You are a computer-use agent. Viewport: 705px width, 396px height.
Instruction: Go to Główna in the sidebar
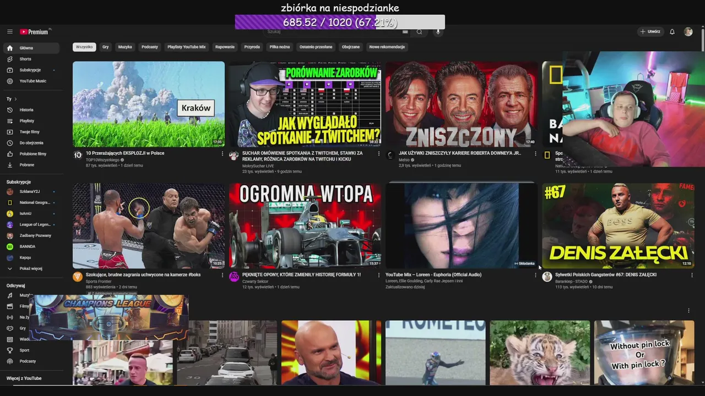click(31, 48)
